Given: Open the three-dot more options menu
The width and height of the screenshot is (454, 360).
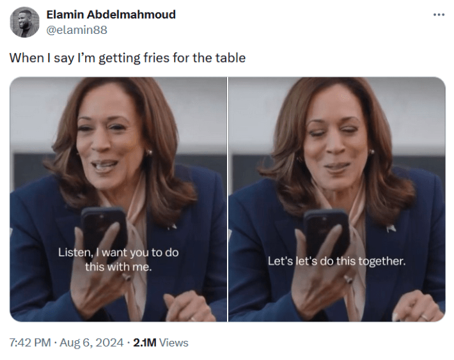Looking at the screenshot, I should pyautogui.click(x=438, y=15).
